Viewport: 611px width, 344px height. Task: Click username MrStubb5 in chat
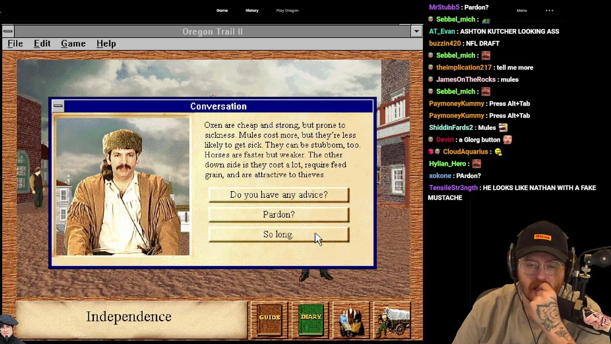click(444, 7)
